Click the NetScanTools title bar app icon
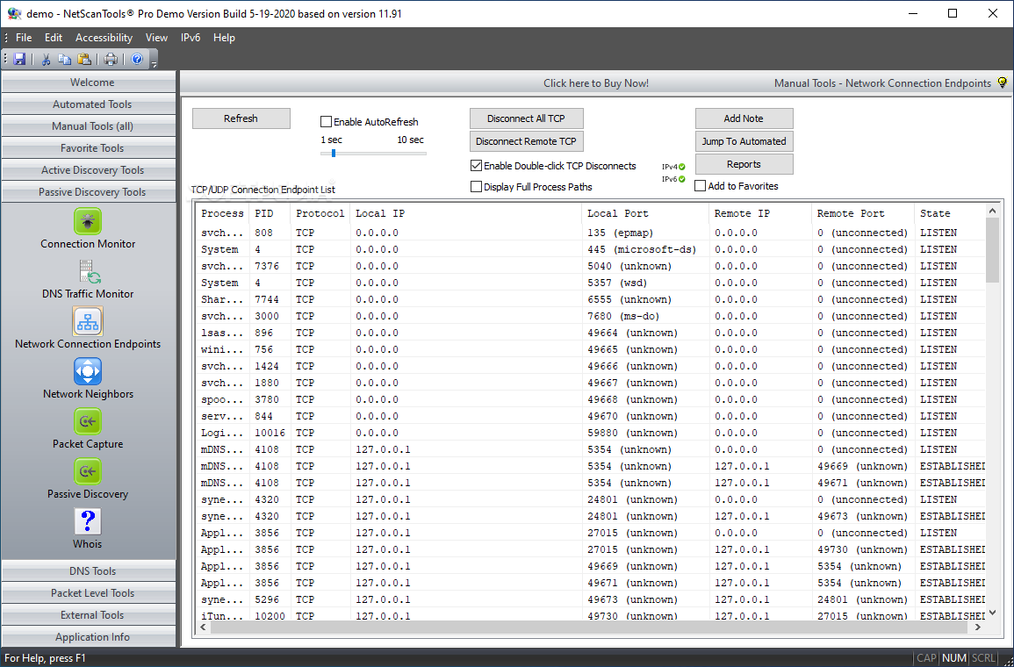The height and width of the screenshot is (667, 1014). pyautogui.click(x=14, y=13)
